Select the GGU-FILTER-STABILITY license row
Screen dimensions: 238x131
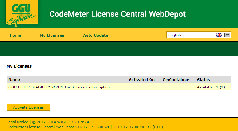(x=59, y=87)
